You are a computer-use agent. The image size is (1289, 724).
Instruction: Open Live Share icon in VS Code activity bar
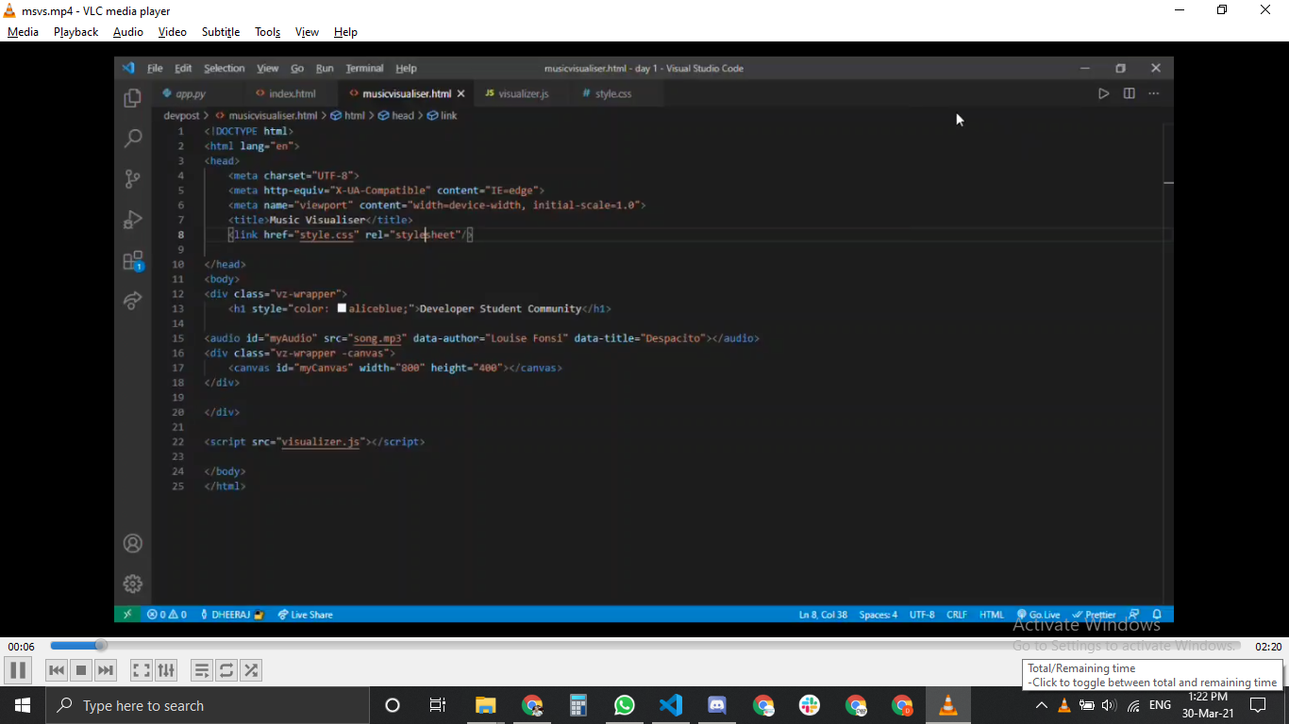click(133, 301)
